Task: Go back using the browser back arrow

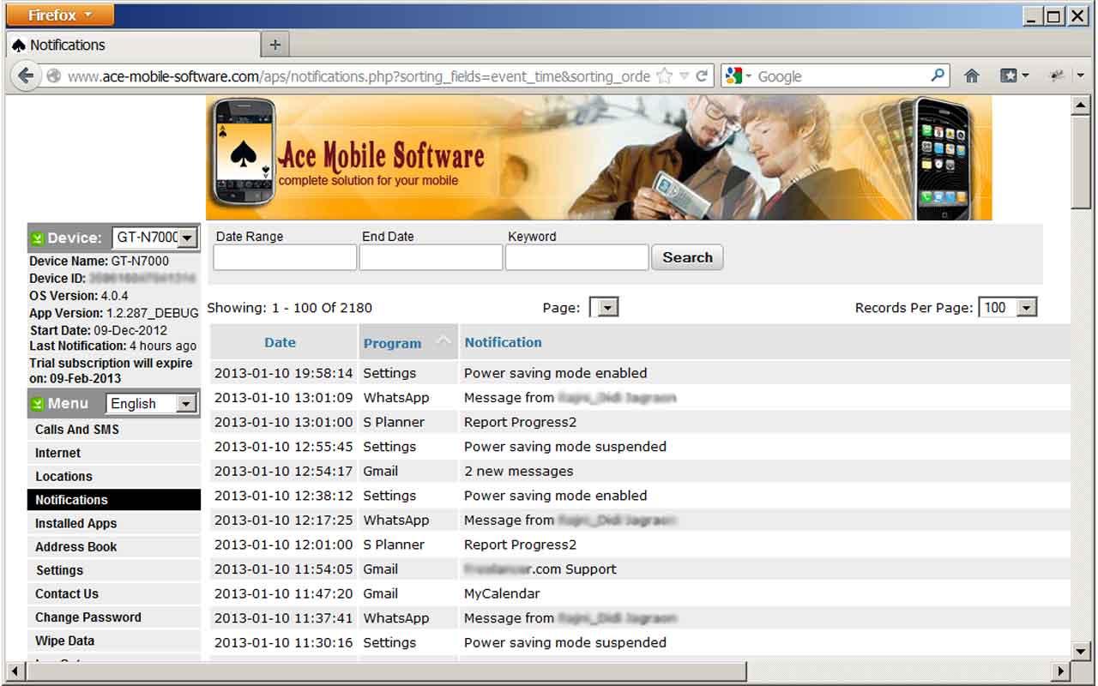Action: 26,75
